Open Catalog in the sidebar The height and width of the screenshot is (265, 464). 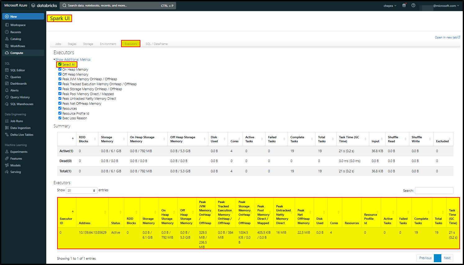(23, 39)
